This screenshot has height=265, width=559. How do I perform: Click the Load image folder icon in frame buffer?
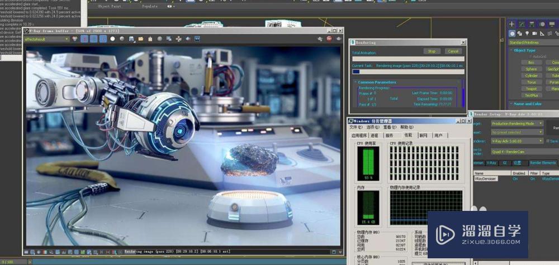point(140,38)
